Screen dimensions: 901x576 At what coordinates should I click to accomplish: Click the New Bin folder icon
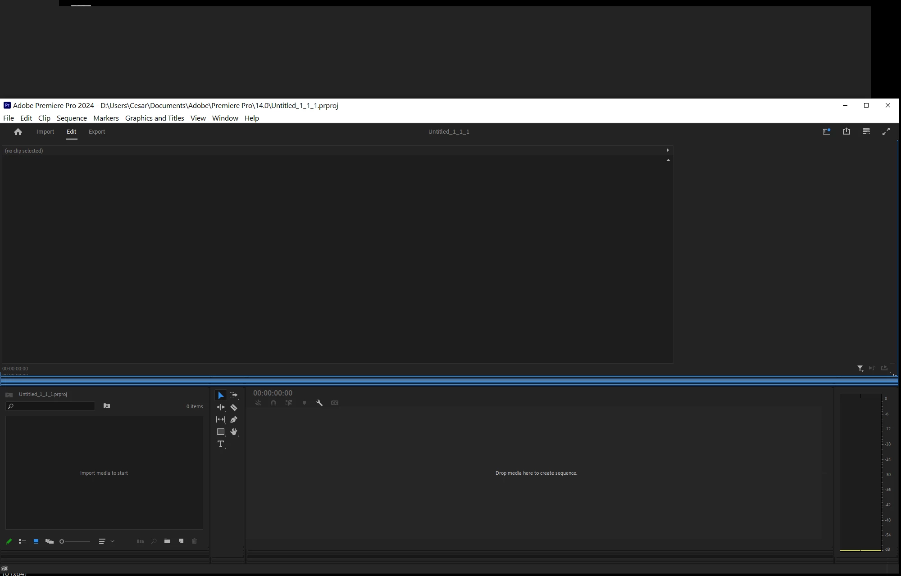click(167, 541)
